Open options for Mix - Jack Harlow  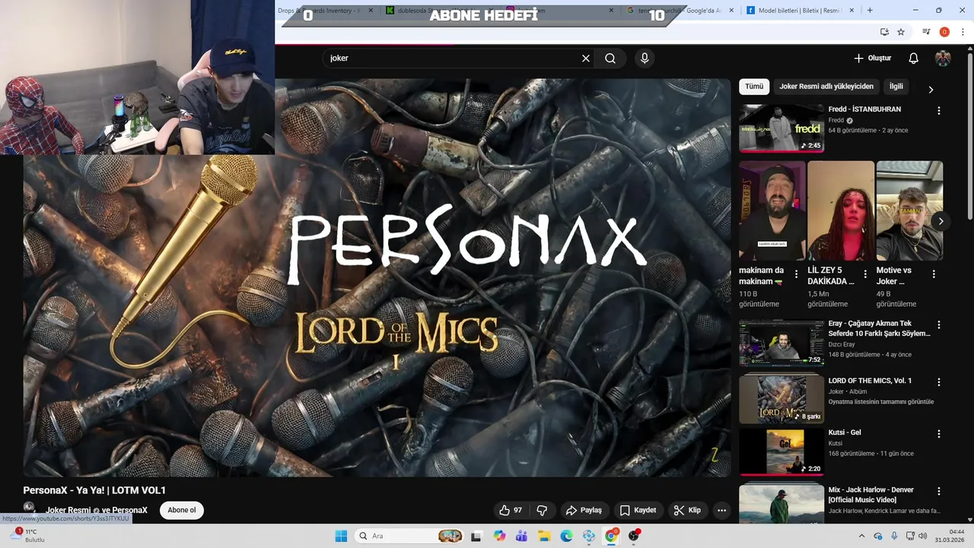click(x=938, y=491)
